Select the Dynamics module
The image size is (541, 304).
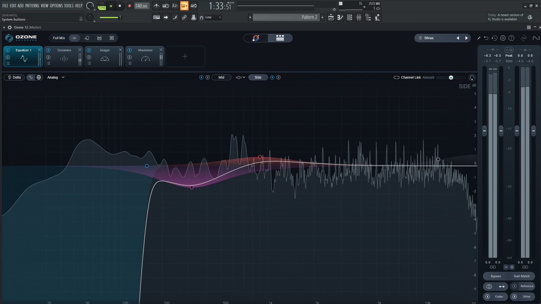(x=64, y=50)
